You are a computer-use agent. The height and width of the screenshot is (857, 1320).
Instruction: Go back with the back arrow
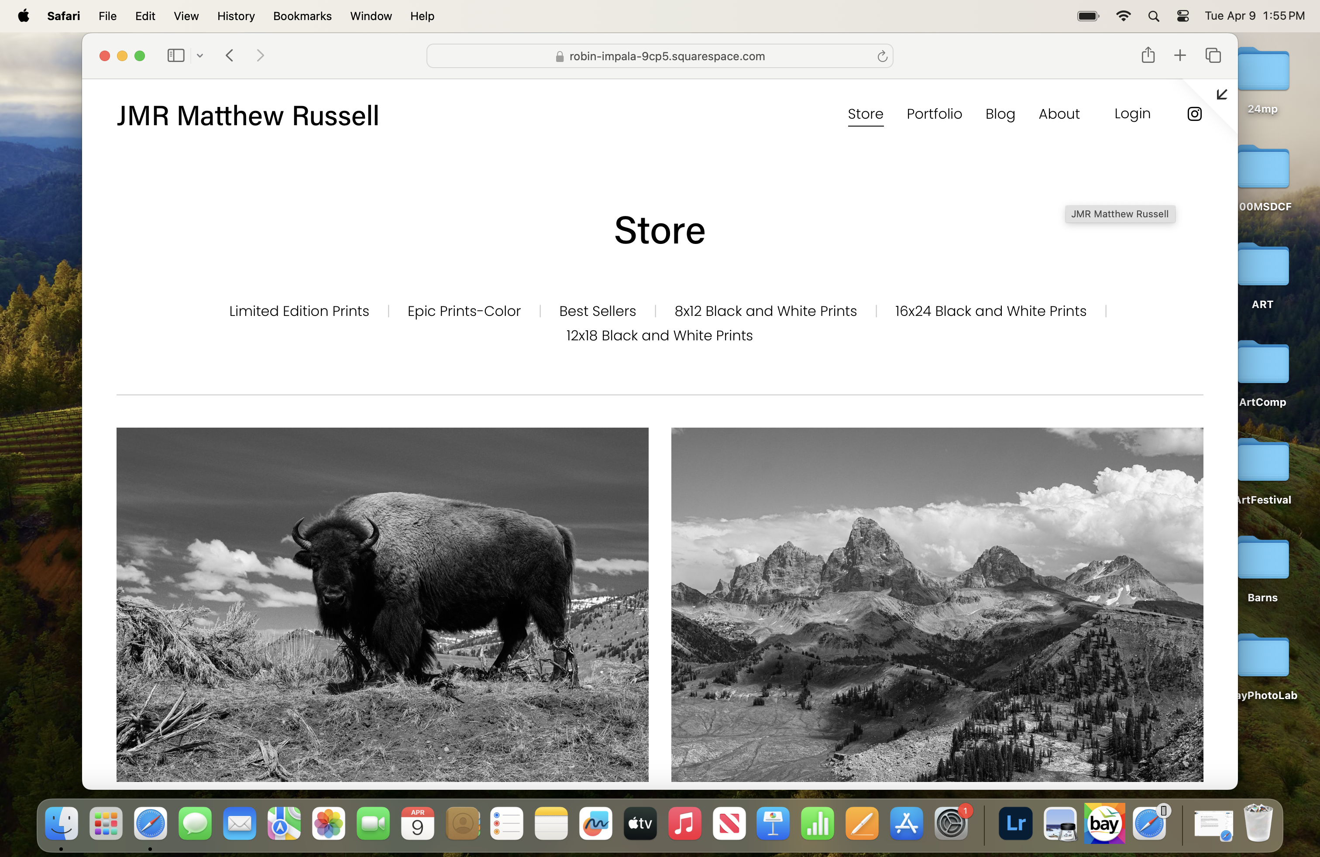click(230, 55)
